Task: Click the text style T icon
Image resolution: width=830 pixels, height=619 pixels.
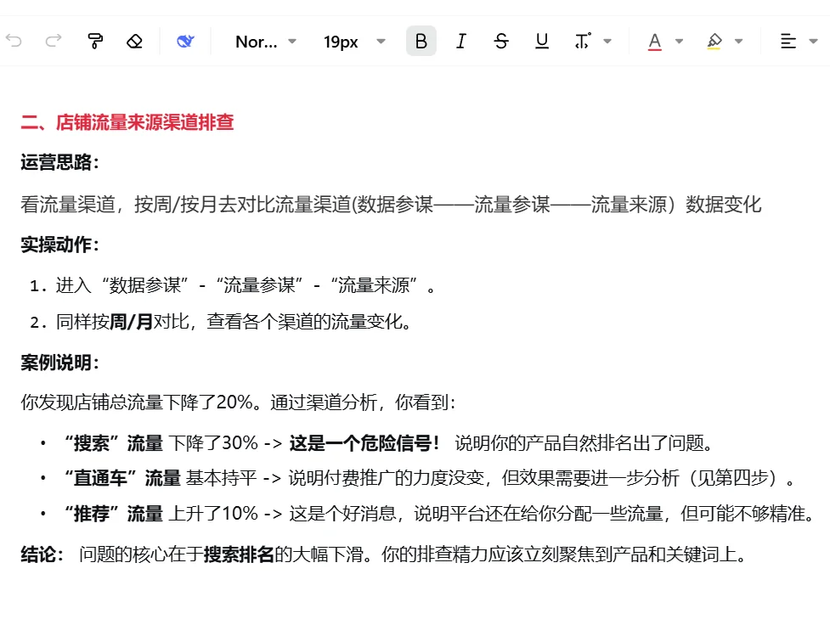Action: 583,41
